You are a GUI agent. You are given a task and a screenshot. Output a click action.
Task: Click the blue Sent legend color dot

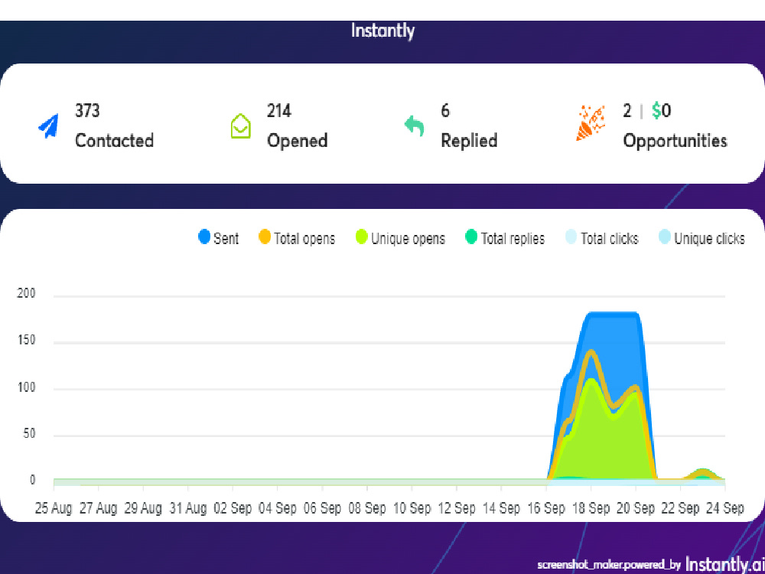click(204, 237)
